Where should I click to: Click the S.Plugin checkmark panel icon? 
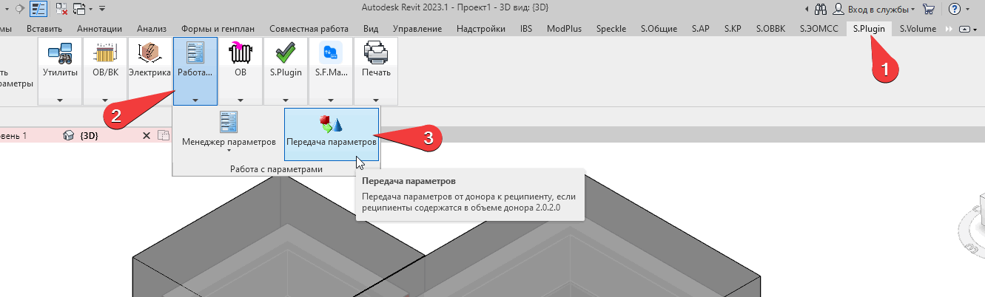pos(286,54)
